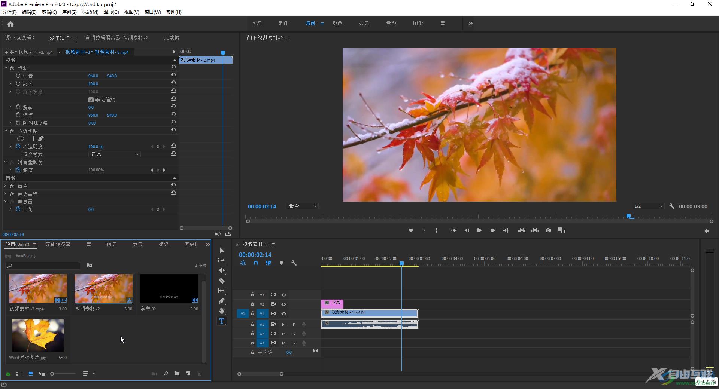Reset the Position parameter
Viewport: 719px width, 389px height.
point(173,75)
